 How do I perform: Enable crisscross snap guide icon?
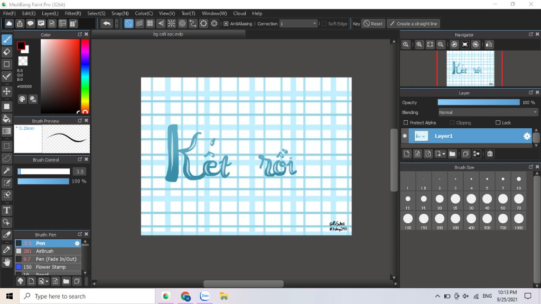coord(150,23)
